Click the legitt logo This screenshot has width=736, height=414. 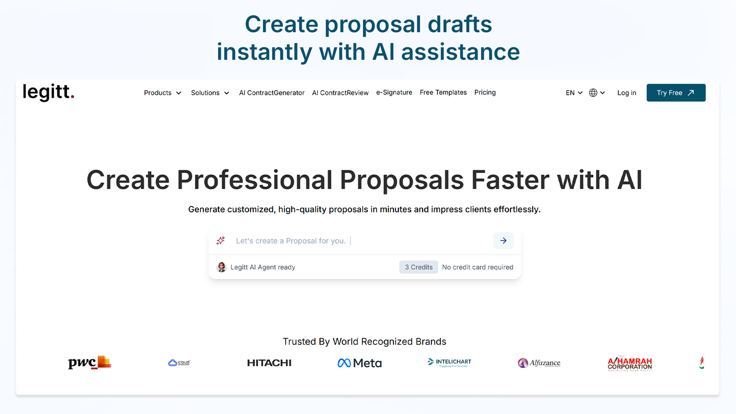48,92
